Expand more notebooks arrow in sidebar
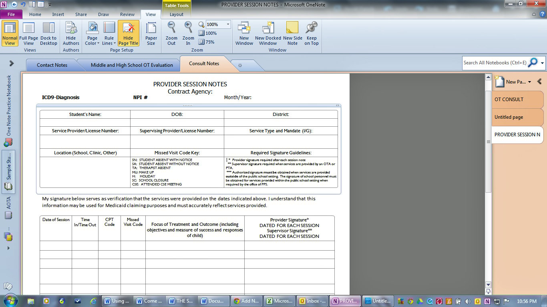Screen dimensions: 547x307 coord(8,248)
